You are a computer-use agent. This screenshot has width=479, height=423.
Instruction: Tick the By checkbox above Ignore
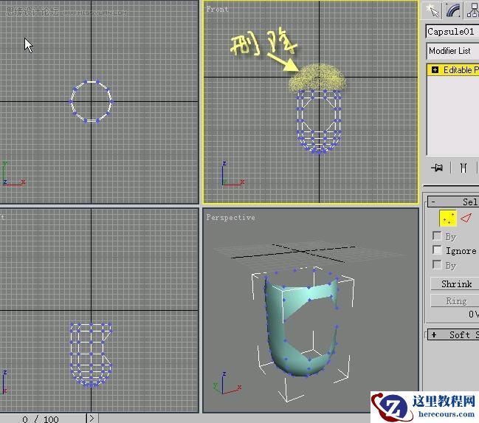437,235
